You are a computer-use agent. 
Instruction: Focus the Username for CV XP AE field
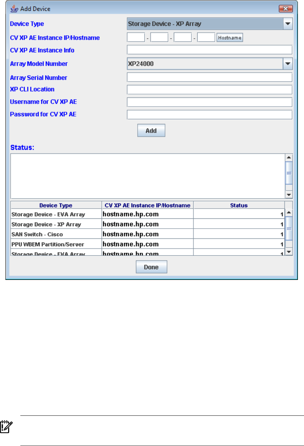click(209, 102)
